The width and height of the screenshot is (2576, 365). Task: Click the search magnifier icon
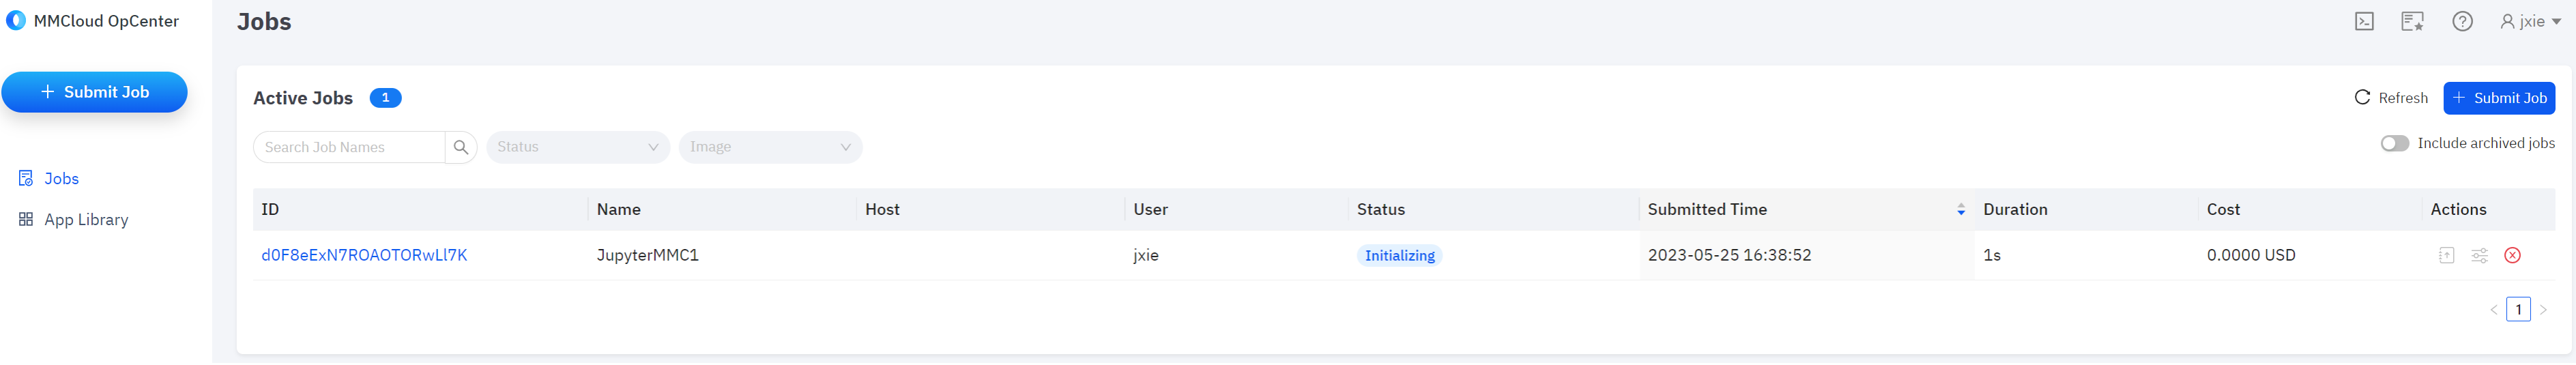click(x=461, y=147)
